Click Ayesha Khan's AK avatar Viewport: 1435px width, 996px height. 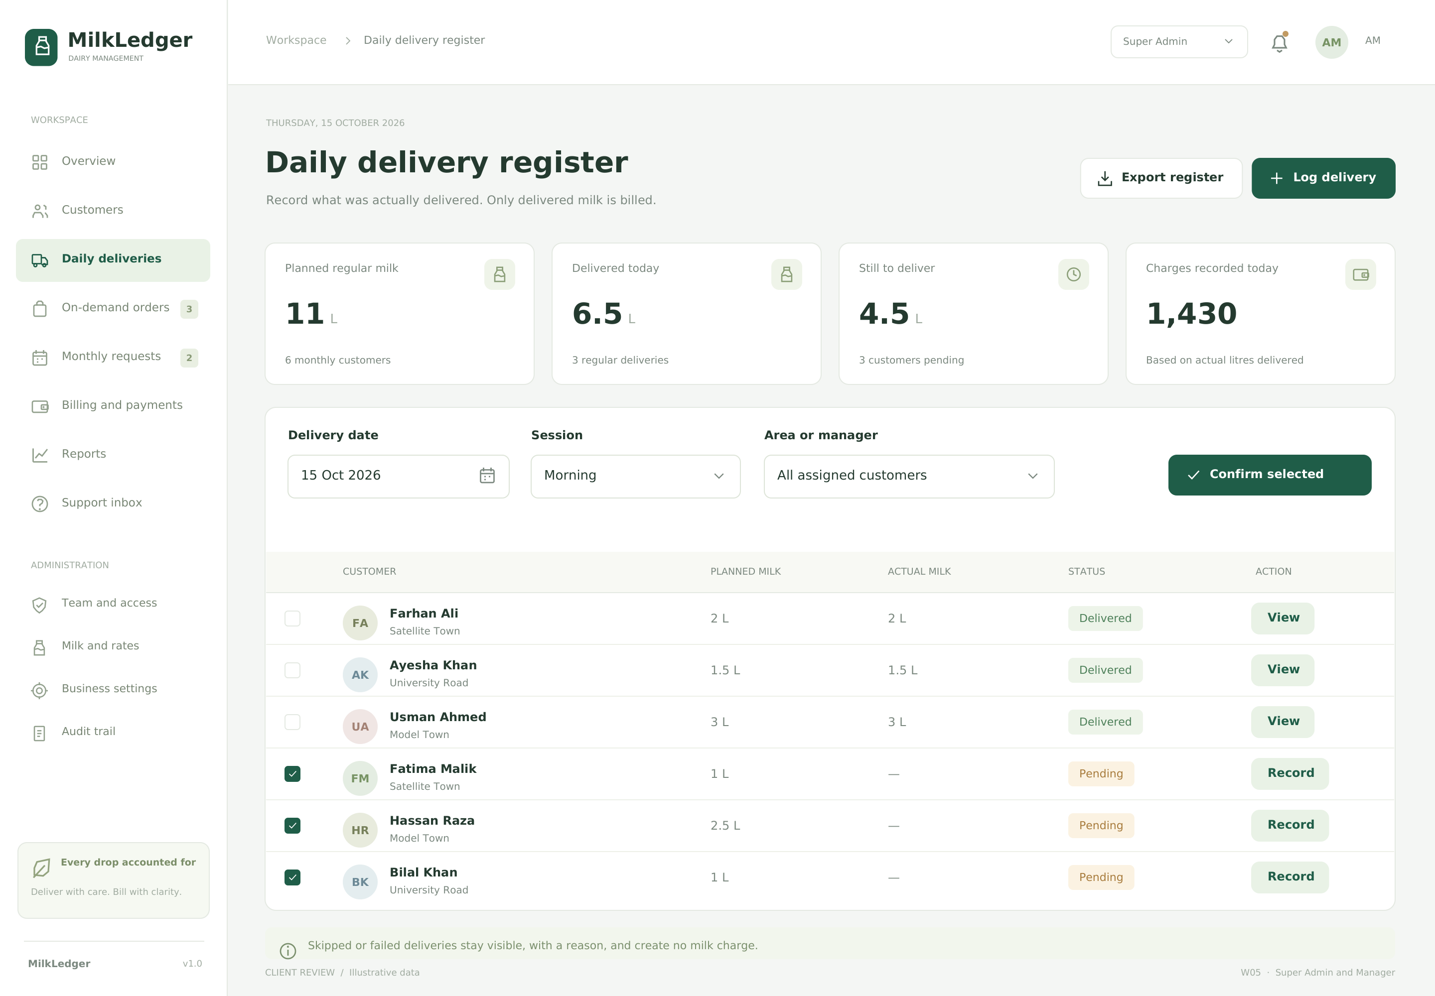pos(360,675)
